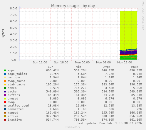Click the olive active legend swatch
The image size is (146, 130).
[x=5, y=116]
